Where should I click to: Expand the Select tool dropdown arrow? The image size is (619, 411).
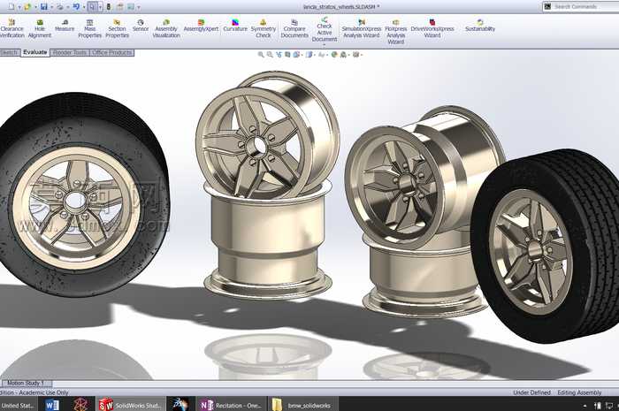tap(100, 7)
